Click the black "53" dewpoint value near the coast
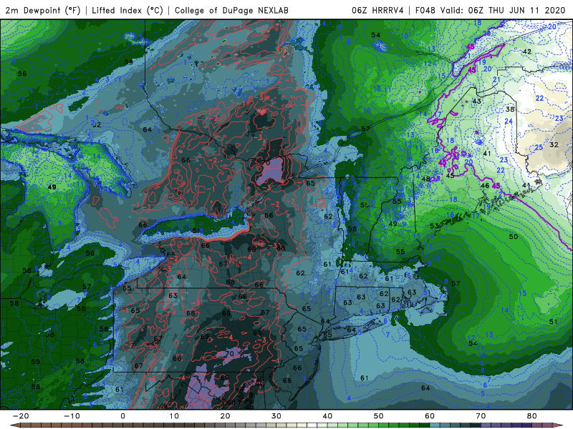573x429 pixels. [434, 226]
